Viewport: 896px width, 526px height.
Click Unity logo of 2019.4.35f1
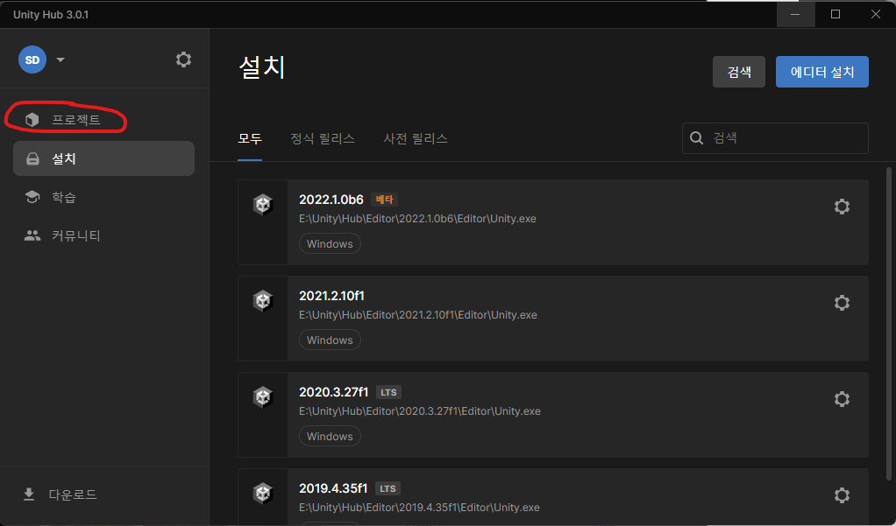tap(263, 494)
